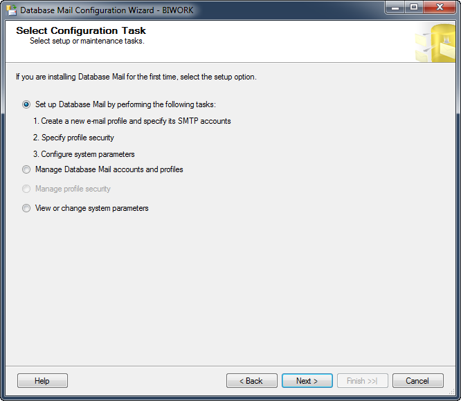Go to previous page with Back button
This screenshot has height=401, width=461.
(252, 381)
